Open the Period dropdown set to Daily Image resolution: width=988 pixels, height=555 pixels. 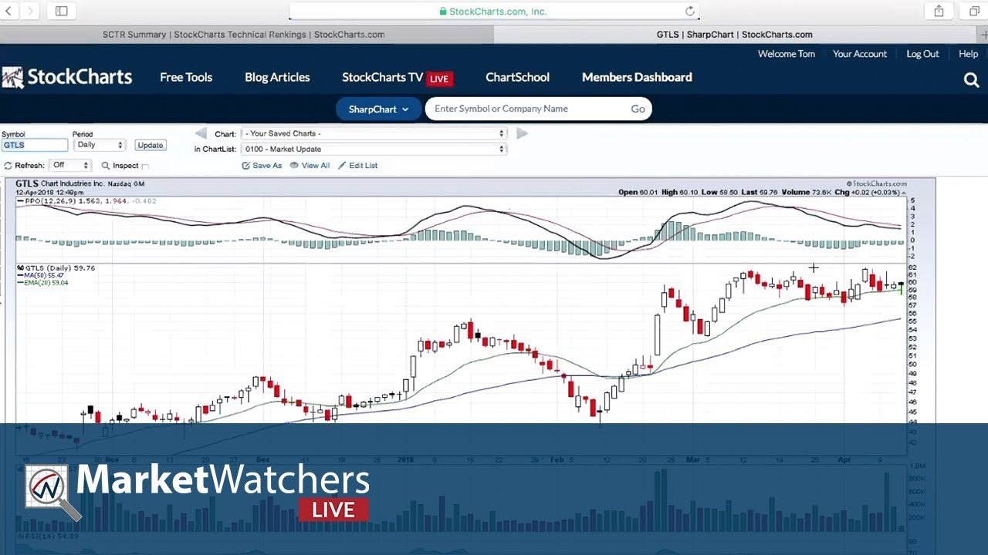(99, 145)
